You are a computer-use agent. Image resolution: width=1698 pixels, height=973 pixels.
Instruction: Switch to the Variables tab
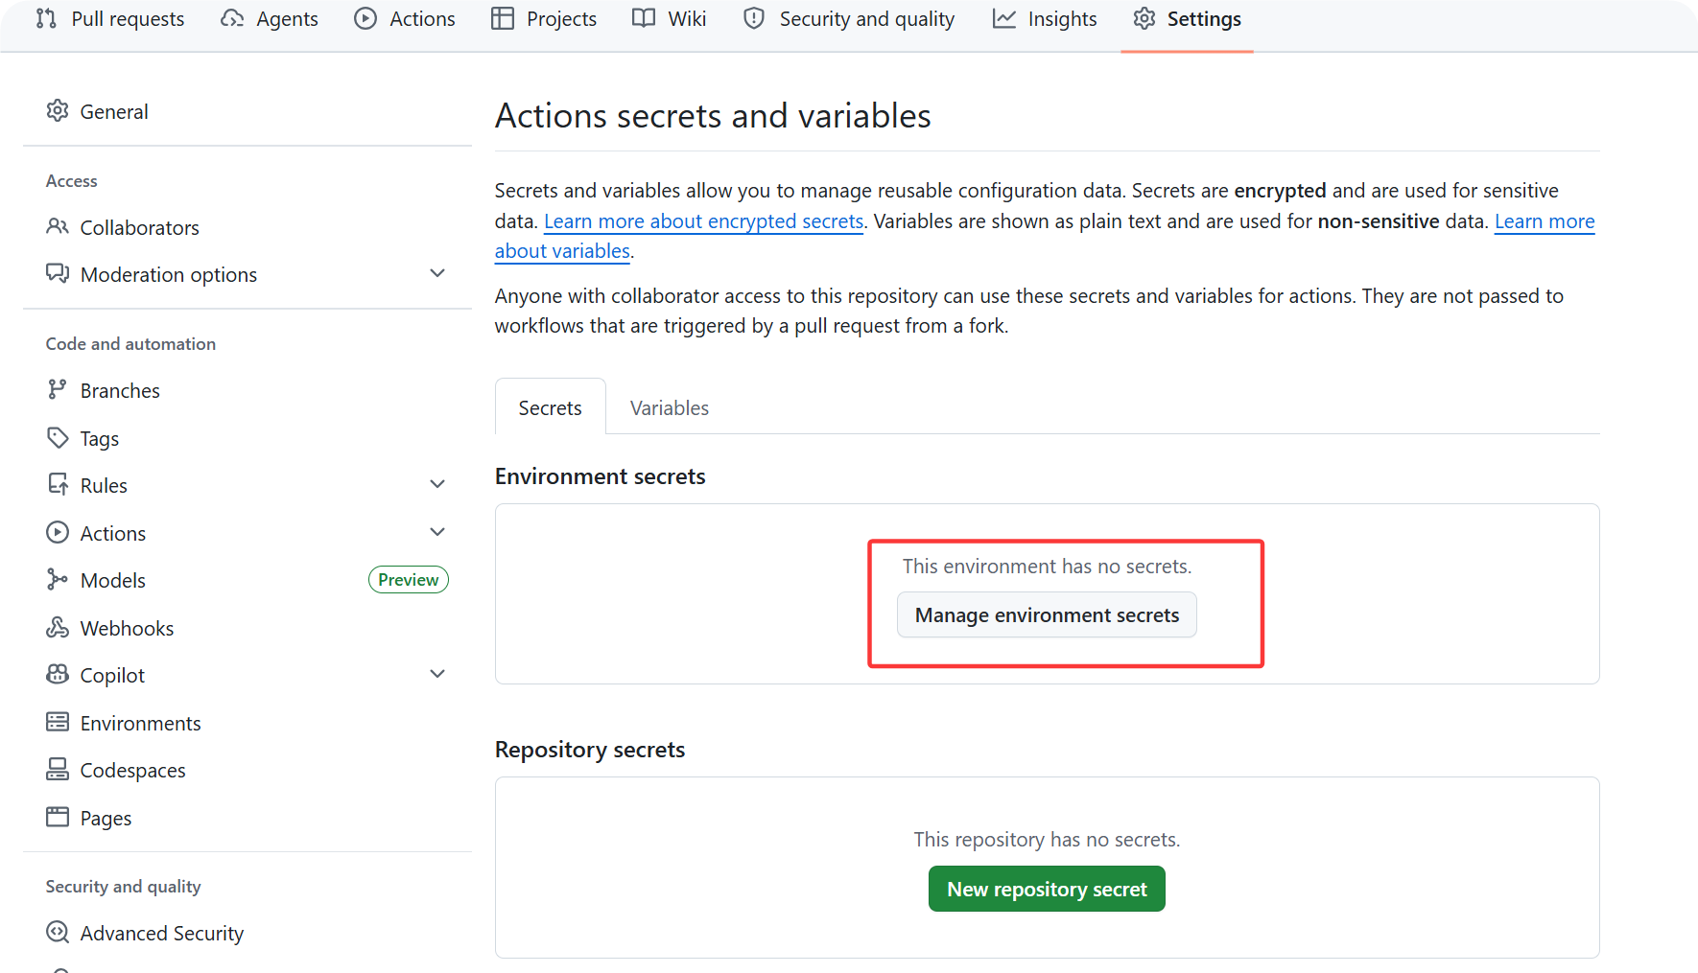point(670,407)
